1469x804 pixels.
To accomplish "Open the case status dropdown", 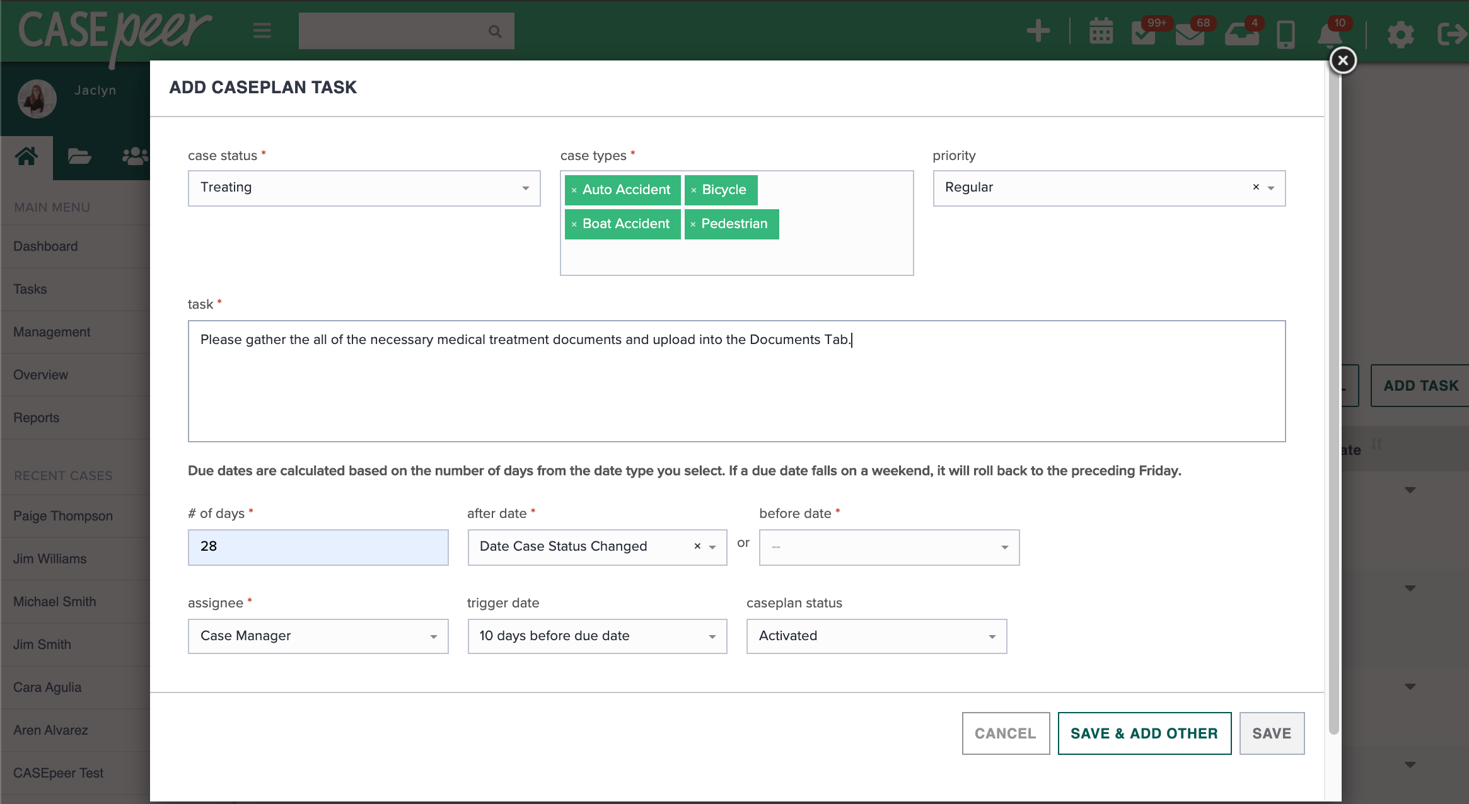I will click(525, 187).
